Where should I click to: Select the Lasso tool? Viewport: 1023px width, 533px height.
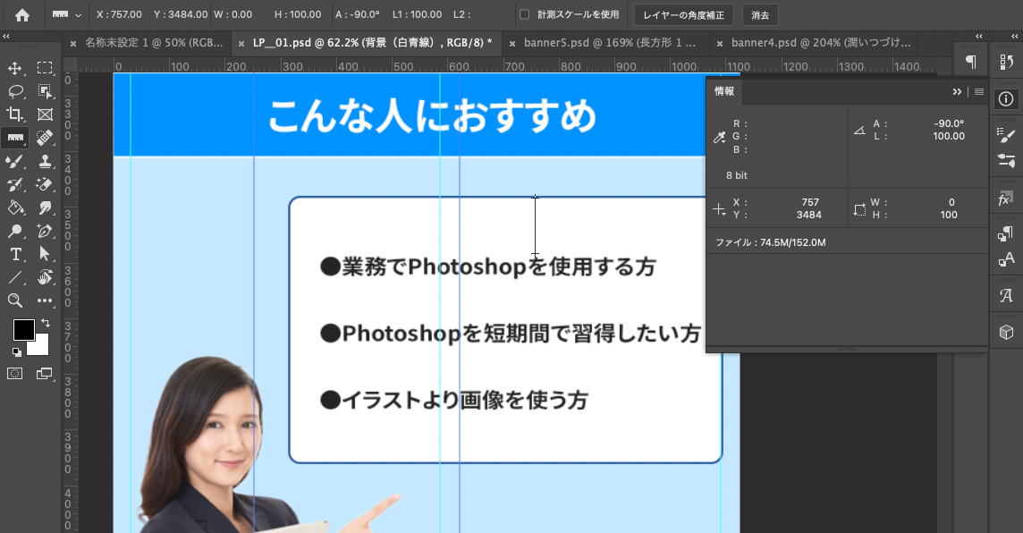click(x=15, y=91)
